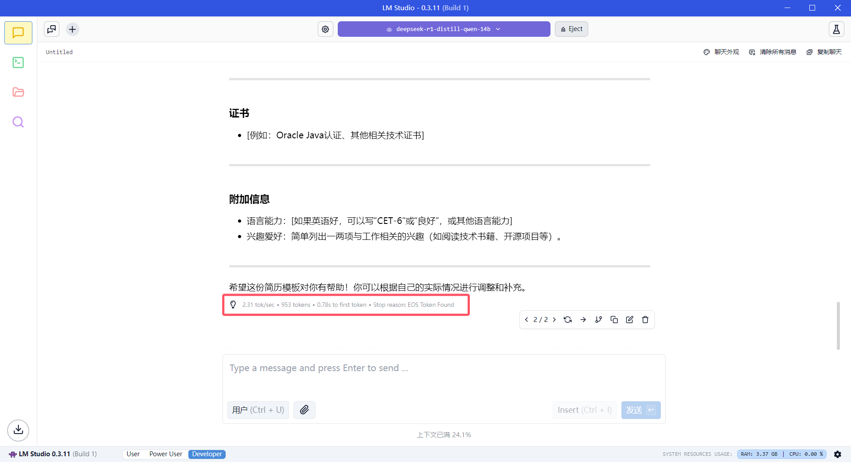This screenshot has height=462, width=851.
Task: Toggle the 用户 role selector
Action: (x=258, y=410)
